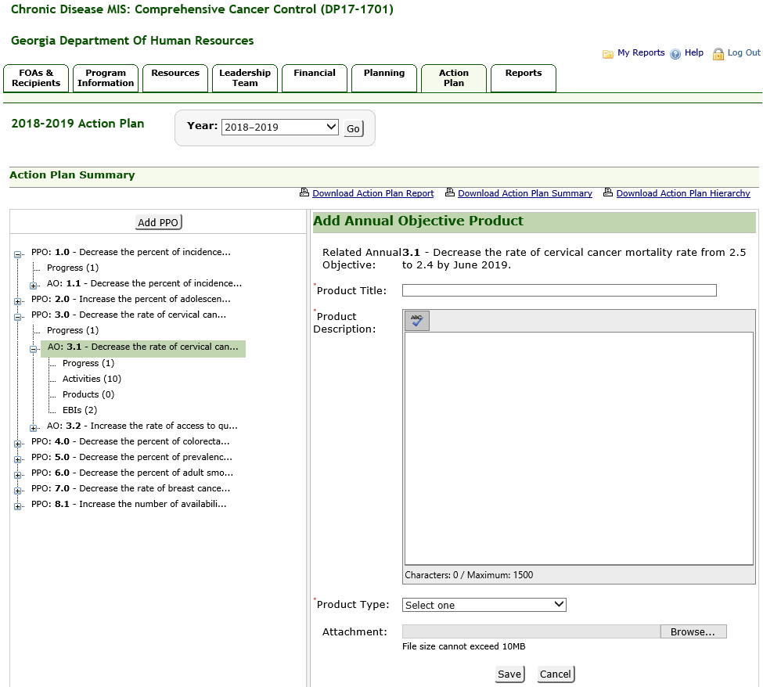This screenshot has width=763, height=687.
Task: Select Activities (10) under AO 3.1
Action: (92, 379)
